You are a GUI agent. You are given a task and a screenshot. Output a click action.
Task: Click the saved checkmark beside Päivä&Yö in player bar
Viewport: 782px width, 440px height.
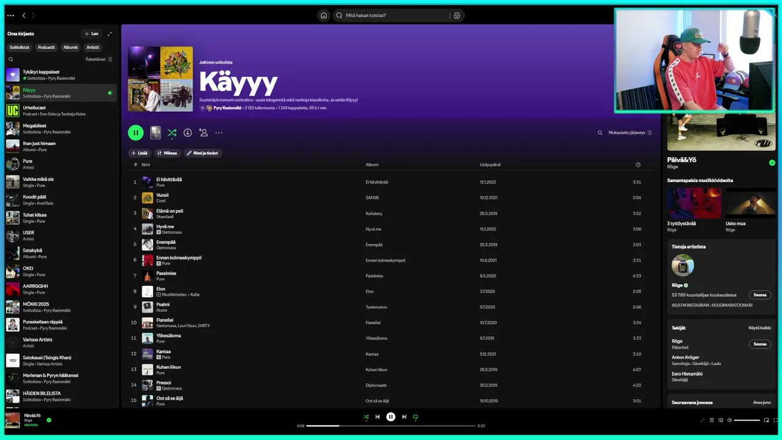(x=49, y=420)
